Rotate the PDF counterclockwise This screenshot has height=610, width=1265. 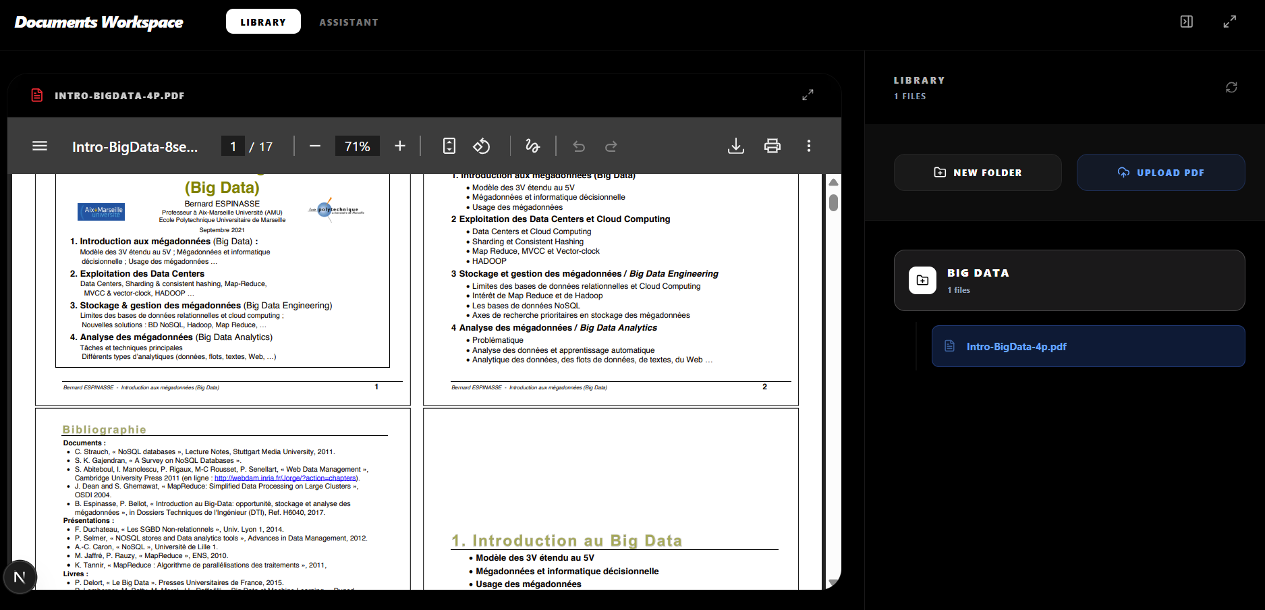point(481,146)
